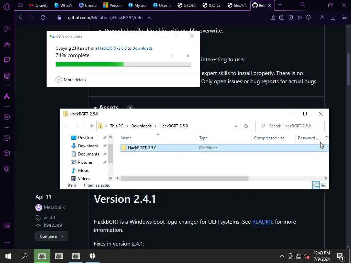Open GX Corner gamepad icon
Viewport: 351px width, 263px height.
click(x=20, y=5)
